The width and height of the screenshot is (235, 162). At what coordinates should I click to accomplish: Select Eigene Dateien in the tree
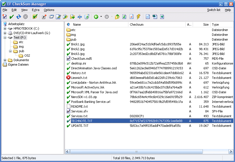(18, 65)
